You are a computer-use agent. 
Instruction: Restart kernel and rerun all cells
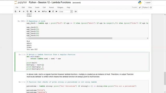click(x=57, y=11)
